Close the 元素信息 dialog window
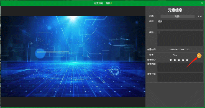This screenshot has width=205, height=108. coord(202,3)
